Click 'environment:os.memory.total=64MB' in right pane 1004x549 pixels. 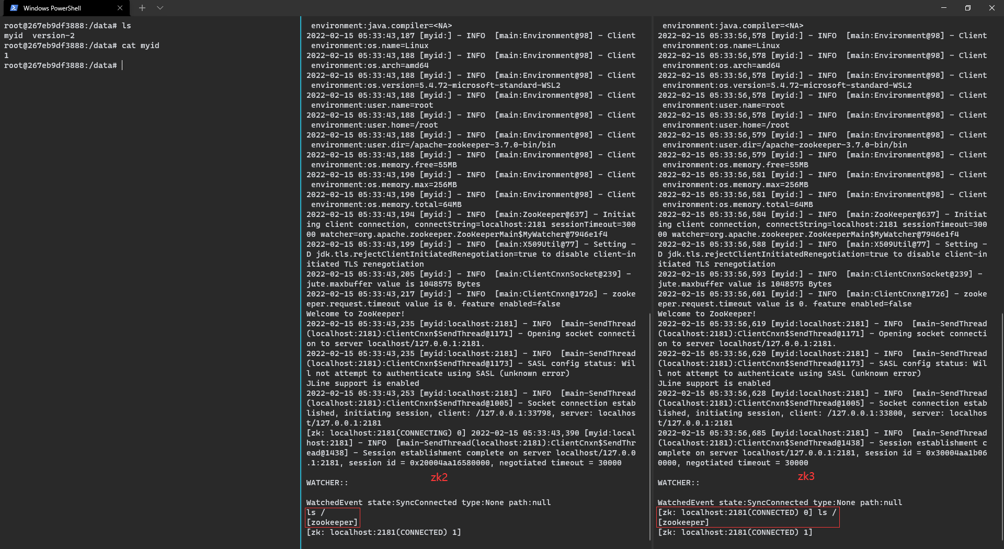(738, 204)
